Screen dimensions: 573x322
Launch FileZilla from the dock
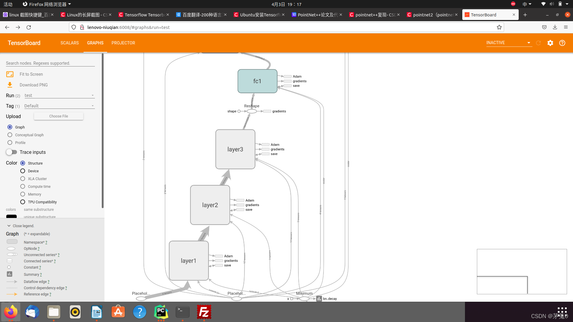204,312
